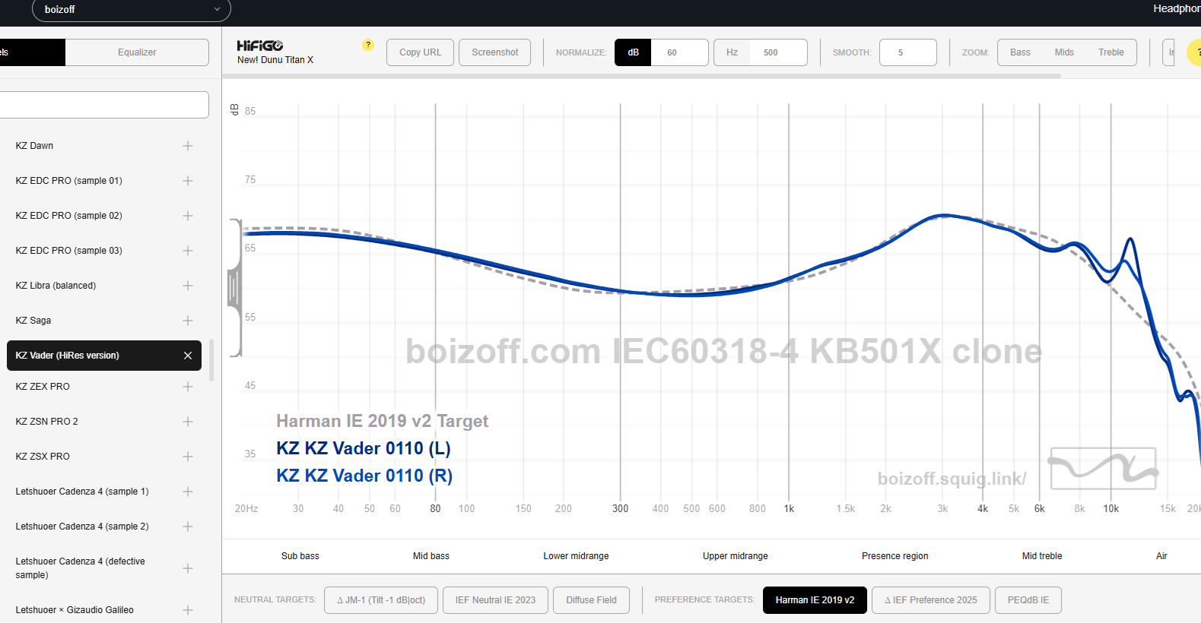Toggle the IEF Neutral IE 2023 target

tap(495, 600)
